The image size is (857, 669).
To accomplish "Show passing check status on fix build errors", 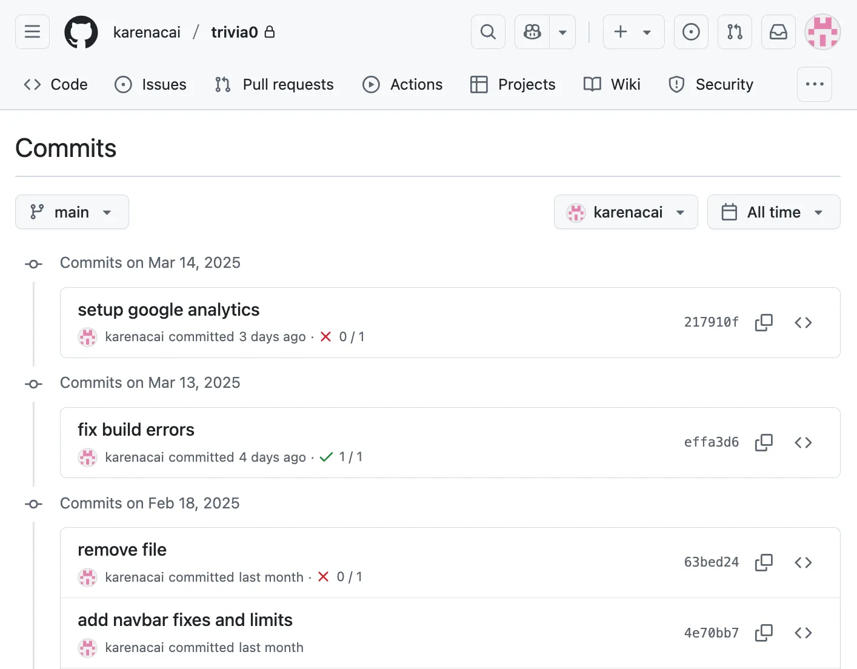I will pos(326,457).
